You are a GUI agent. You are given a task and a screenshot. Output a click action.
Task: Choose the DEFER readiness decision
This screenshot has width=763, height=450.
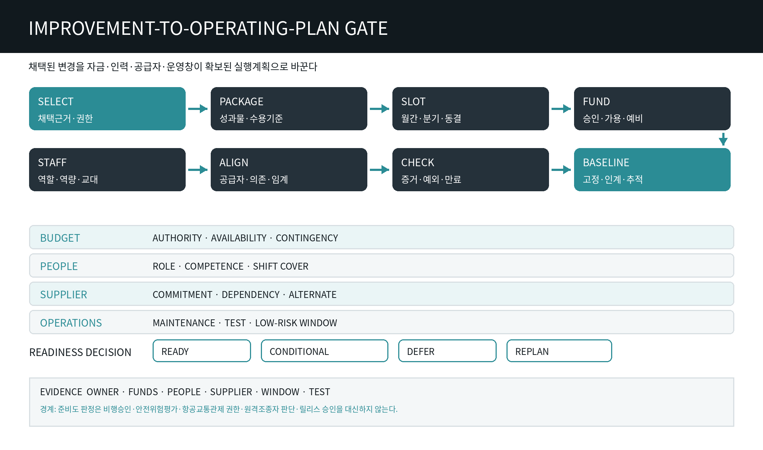point(447,351)
